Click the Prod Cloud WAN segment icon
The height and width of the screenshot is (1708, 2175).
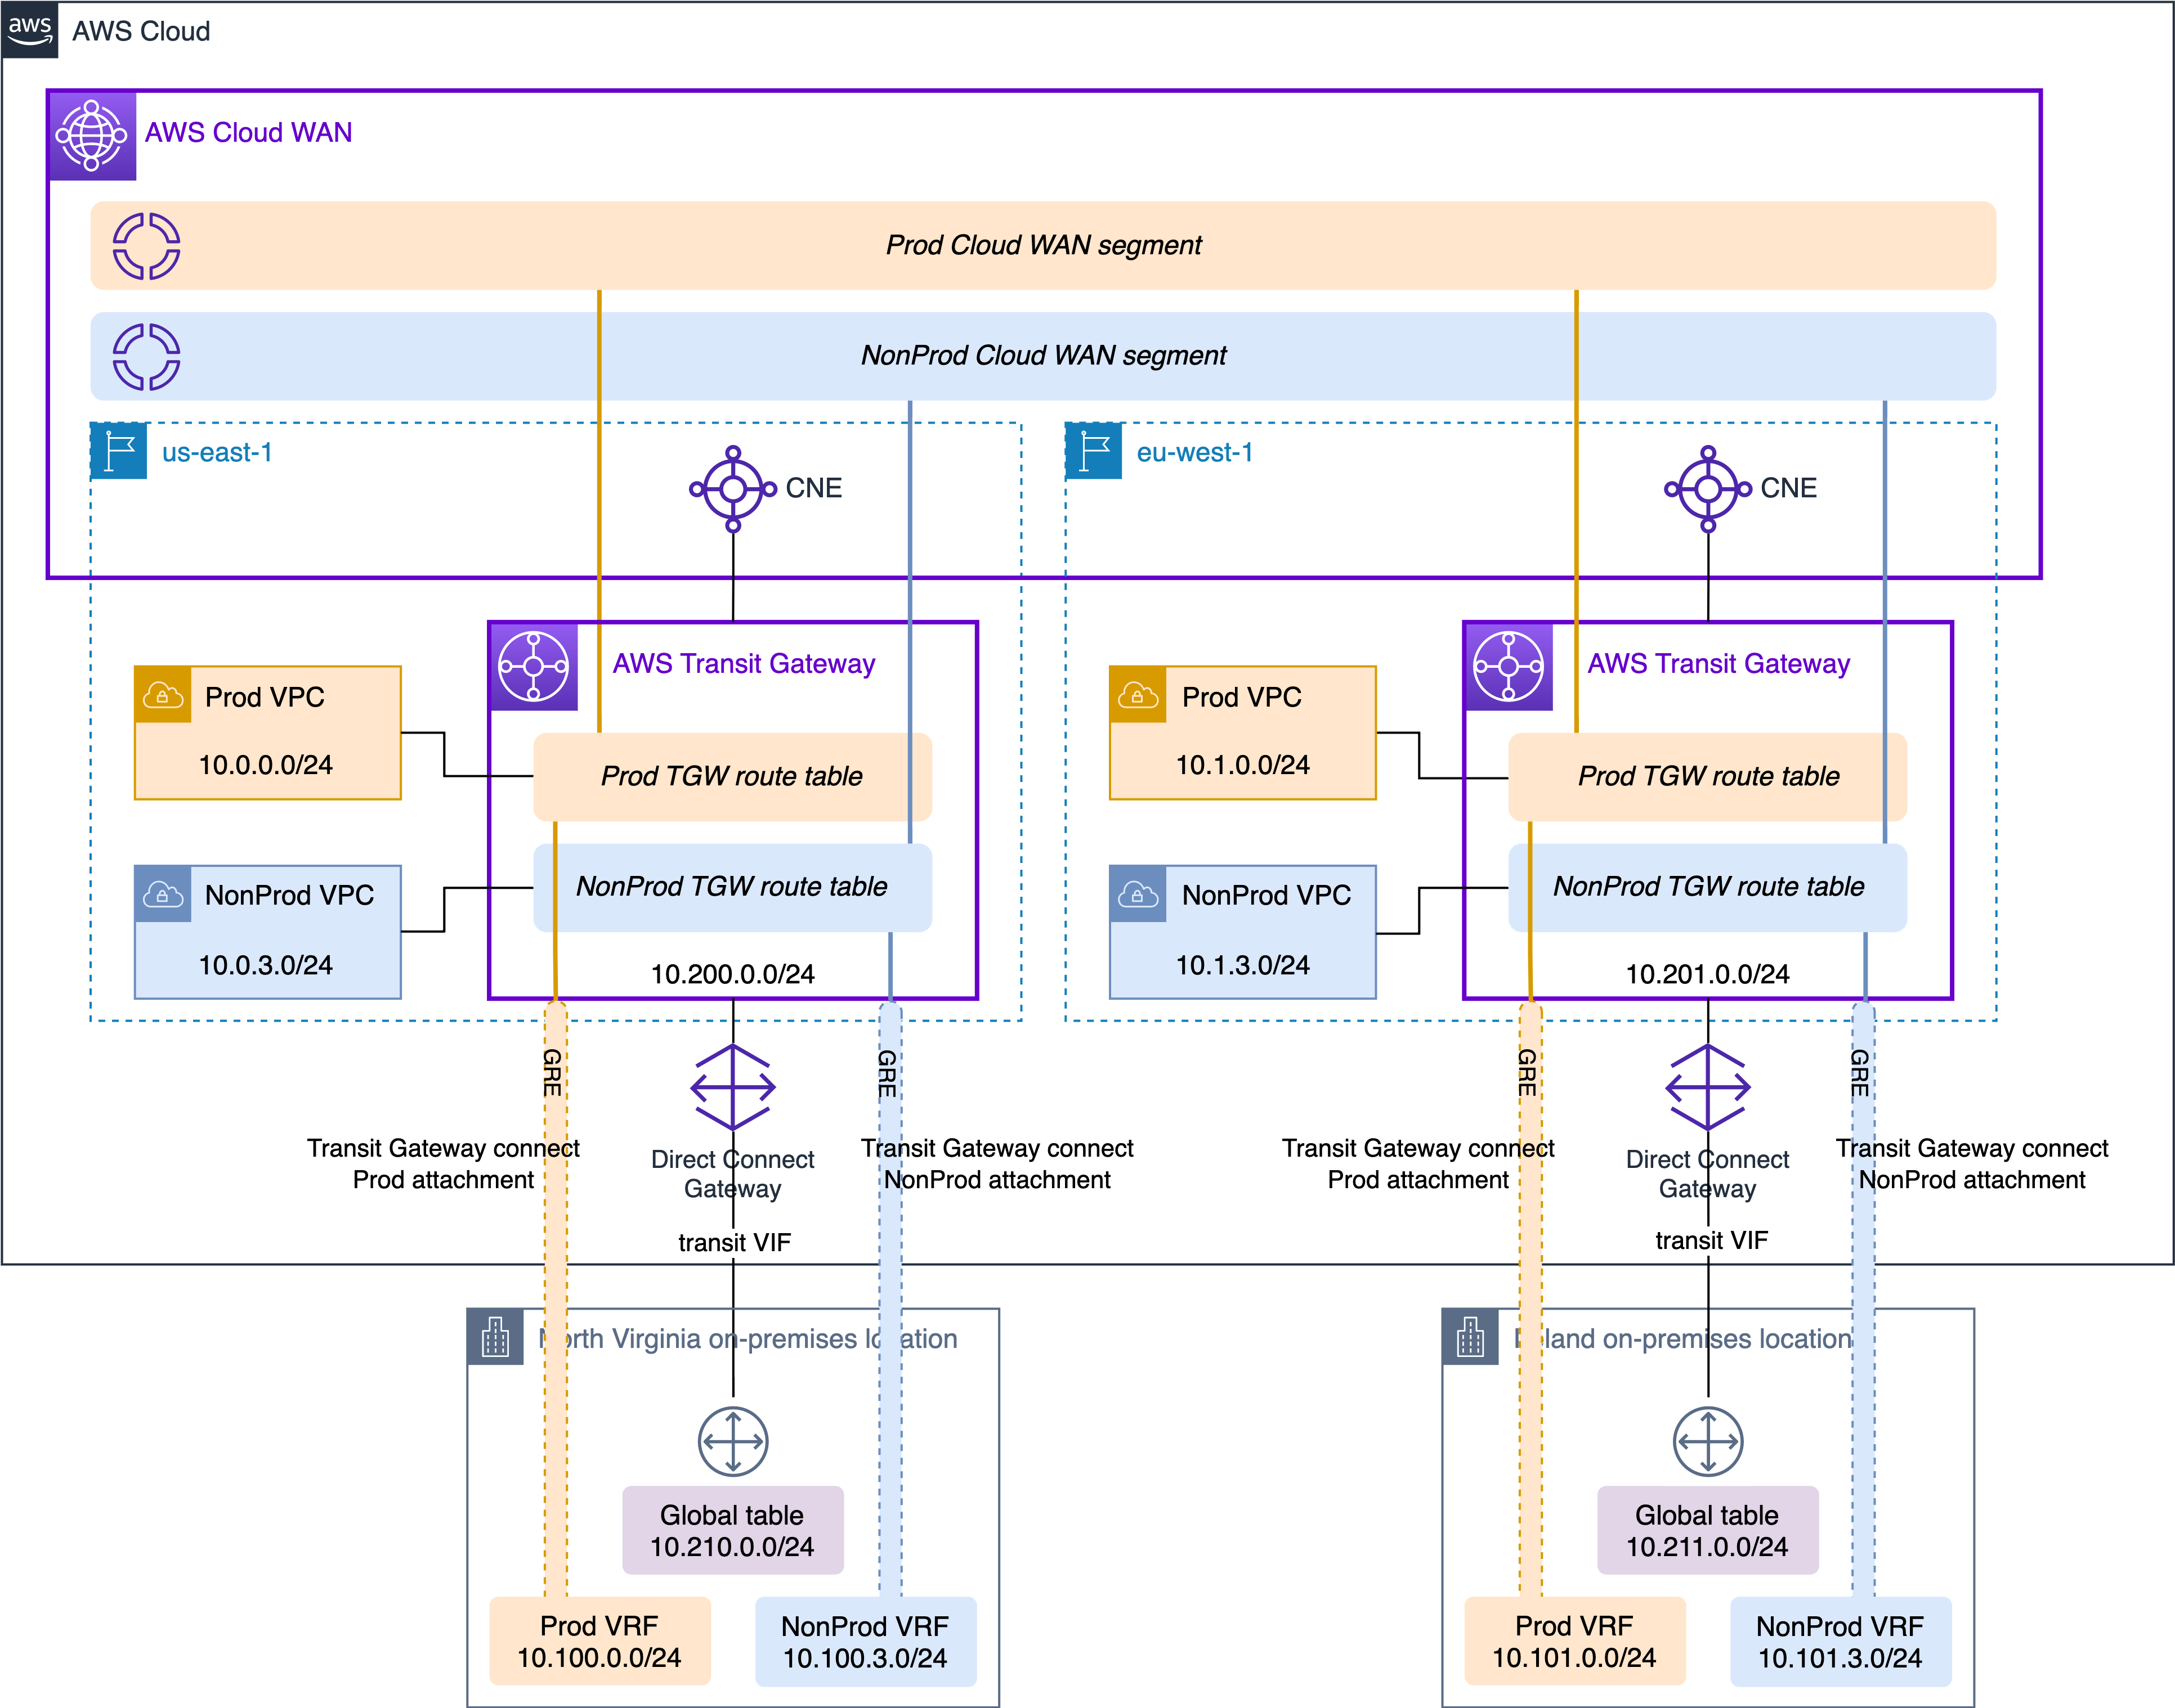point(146,246)
